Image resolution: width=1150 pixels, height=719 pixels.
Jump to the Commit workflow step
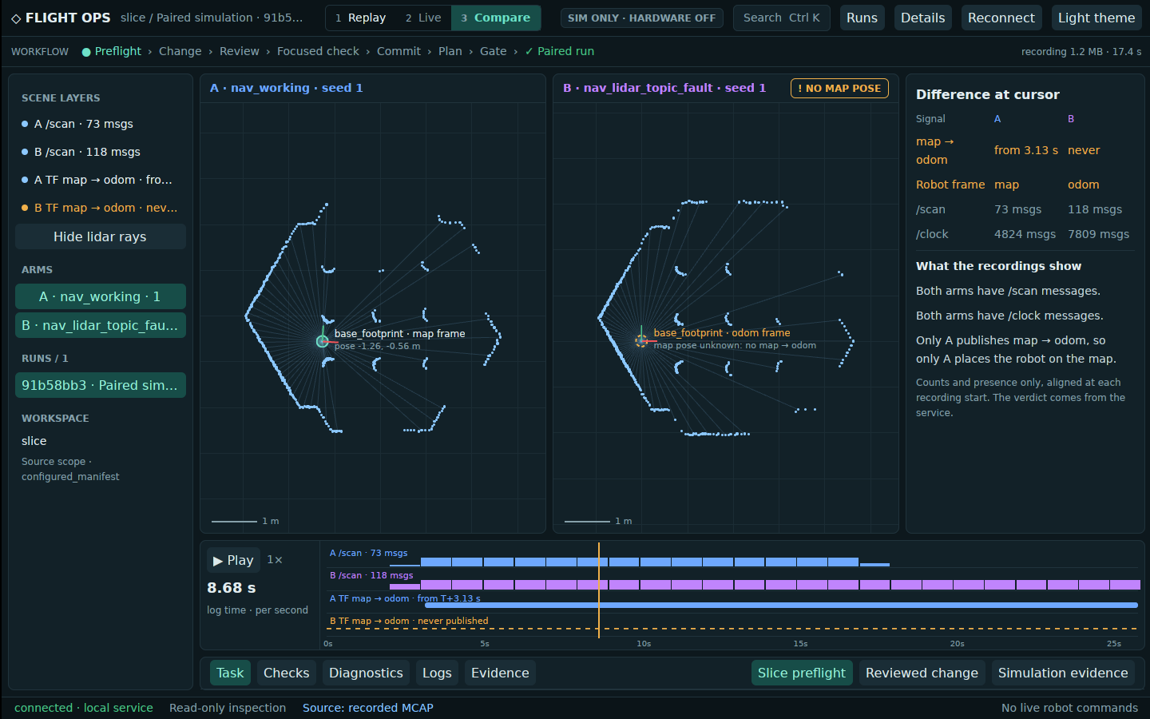pos(399,51)
